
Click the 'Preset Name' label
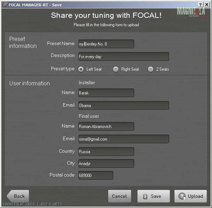click(61, 43)
